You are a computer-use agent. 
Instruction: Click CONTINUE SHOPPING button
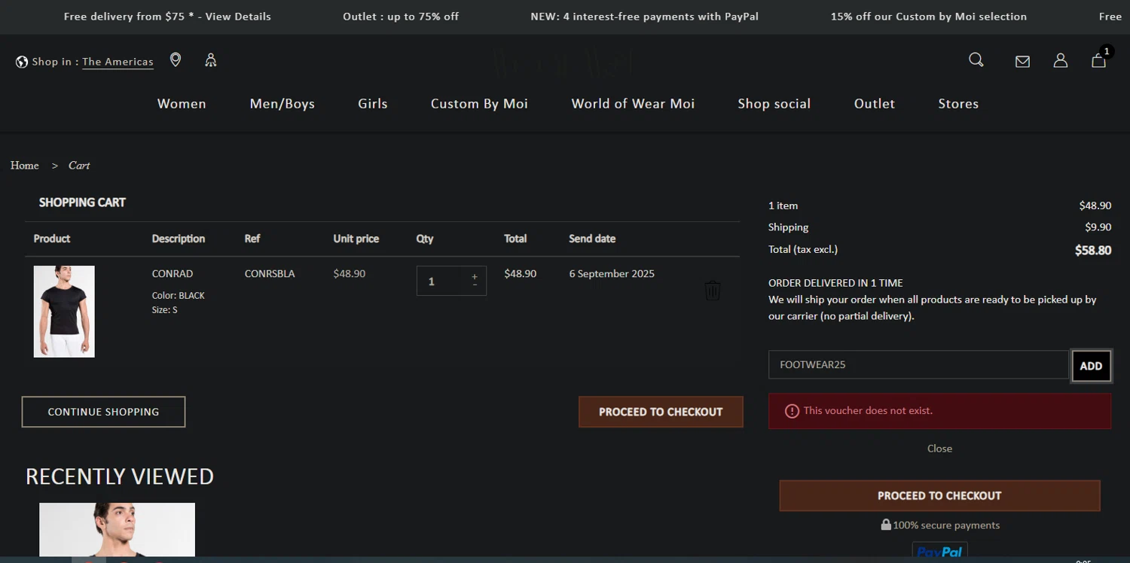(103, 412)
